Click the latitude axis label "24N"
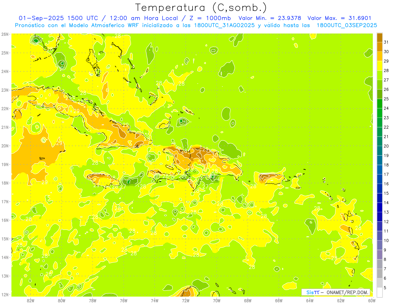Image resolution: width=395 pixels, height=305 pixels. (5, 71)
